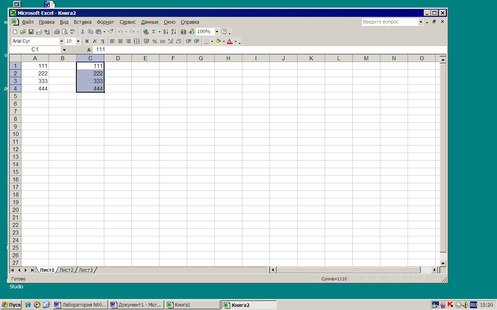497x310 pixels.
Task: Increase decimal places icon
Action: [170, 41]
